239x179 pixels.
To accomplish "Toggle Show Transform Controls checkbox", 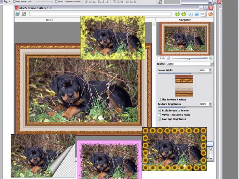I will pos(56,1).
